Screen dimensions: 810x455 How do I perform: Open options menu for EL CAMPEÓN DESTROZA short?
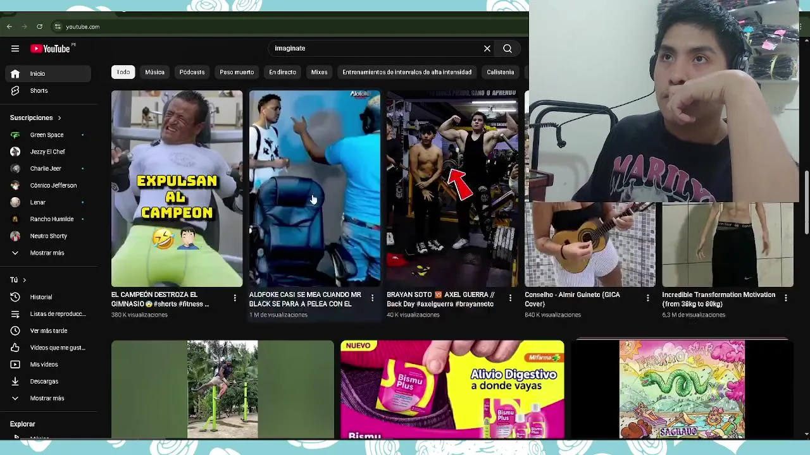235,298
